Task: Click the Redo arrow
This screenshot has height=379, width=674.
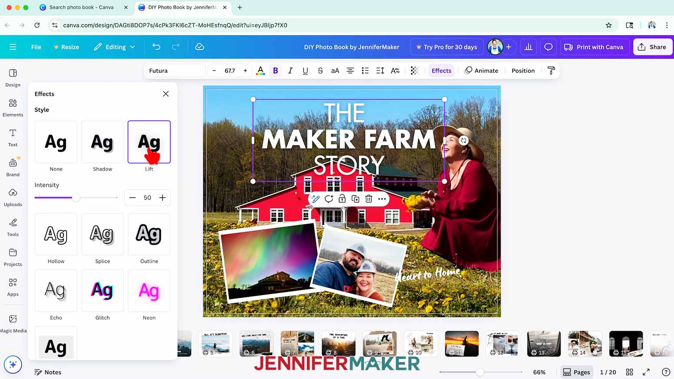Action: click(176, 47)
